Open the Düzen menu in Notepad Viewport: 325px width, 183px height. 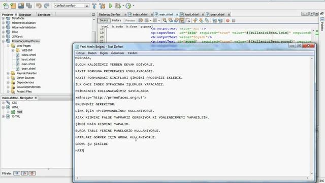(x=92, y=53)
